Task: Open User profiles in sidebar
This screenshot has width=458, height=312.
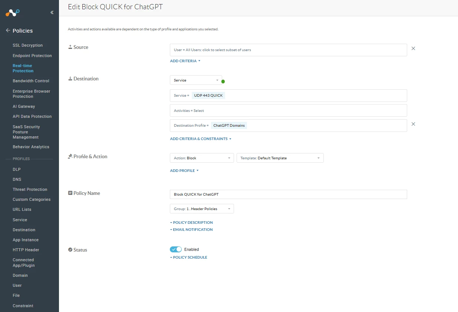Action: [17, 285]
